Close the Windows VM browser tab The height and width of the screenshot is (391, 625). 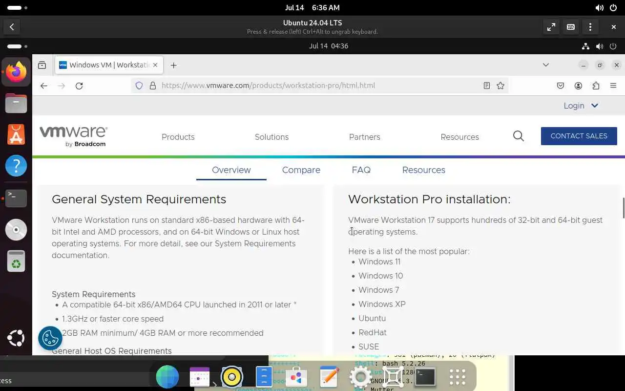tap(155, 65)
